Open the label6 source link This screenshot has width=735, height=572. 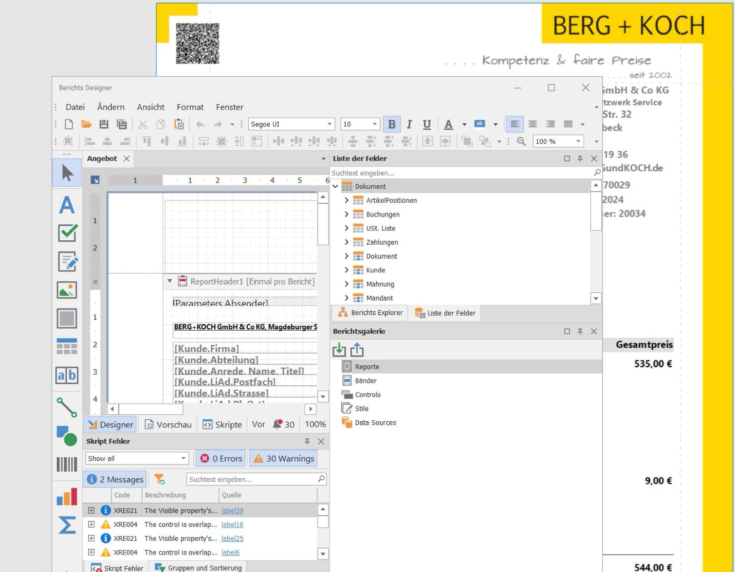[x=230, y=553]
